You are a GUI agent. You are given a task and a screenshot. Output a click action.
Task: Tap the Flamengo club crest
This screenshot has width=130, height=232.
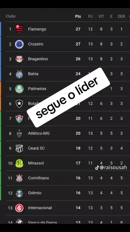(x=19, y=29)
